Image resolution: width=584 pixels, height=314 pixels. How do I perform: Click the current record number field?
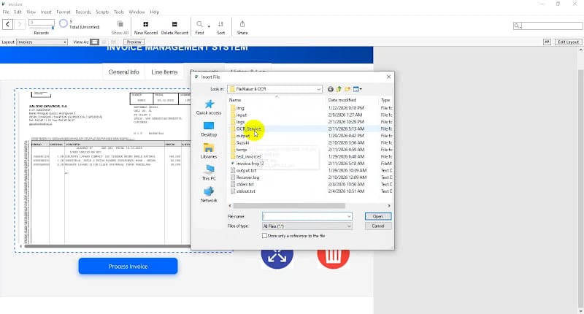(x=42, y=23)
